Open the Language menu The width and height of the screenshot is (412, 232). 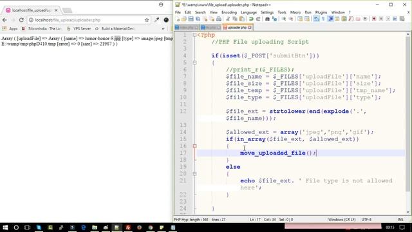(x=248, y=12)
